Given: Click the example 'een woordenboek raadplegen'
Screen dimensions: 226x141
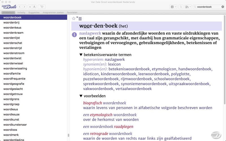Looking at the screenshot, I should click(108, 127).
